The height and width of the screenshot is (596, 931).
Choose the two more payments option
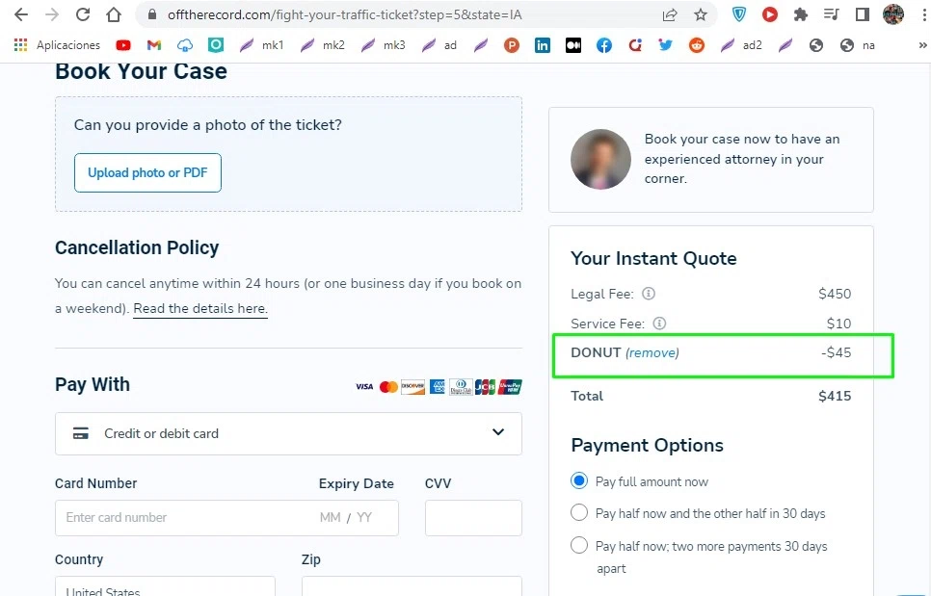pos(579,545)
